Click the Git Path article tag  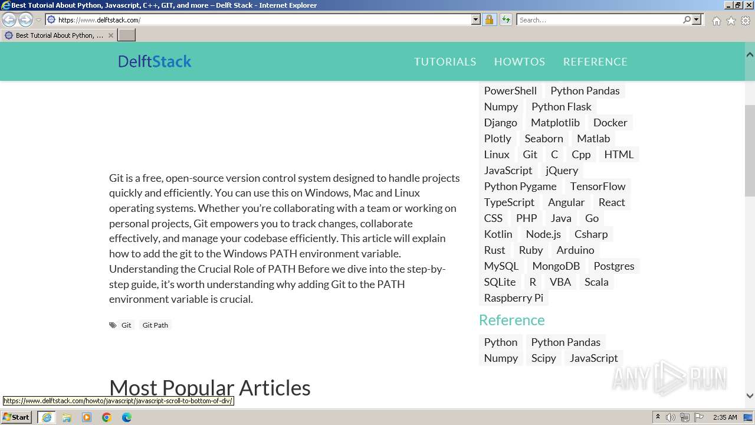tap(155, 325)
